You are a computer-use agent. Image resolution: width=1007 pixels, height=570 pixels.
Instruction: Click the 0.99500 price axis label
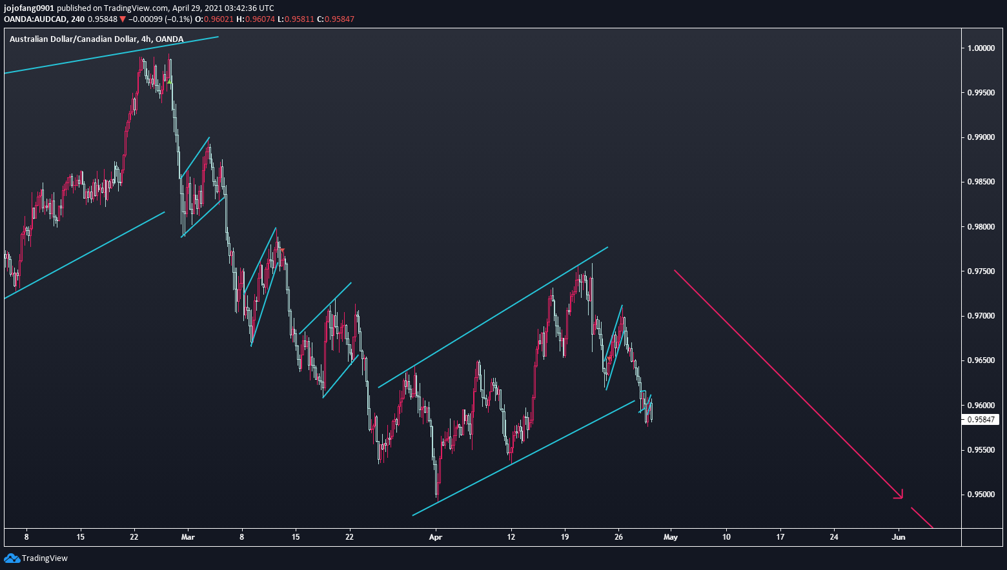[x=981, y=93]
